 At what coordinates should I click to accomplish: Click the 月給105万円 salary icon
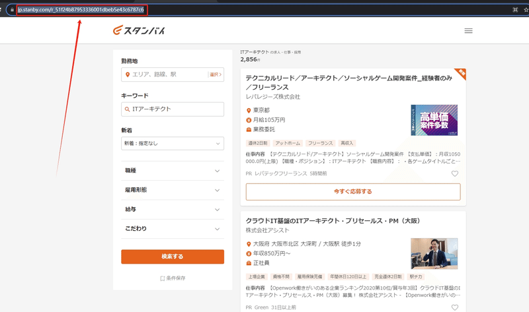click(x=249, y=120)
